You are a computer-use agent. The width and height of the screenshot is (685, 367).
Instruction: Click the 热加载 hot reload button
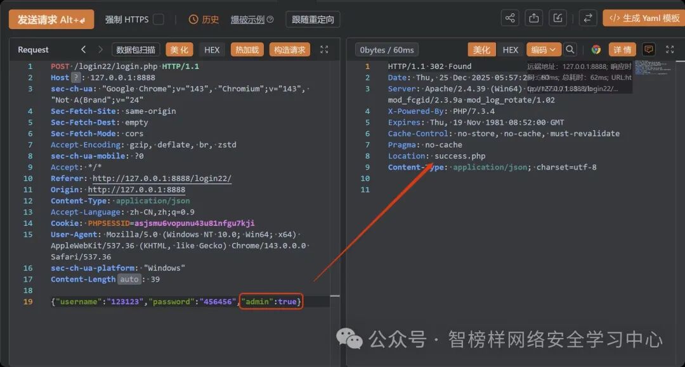pos(247,50)
